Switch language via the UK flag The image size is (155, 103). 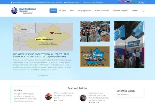(x=119, y=2)
